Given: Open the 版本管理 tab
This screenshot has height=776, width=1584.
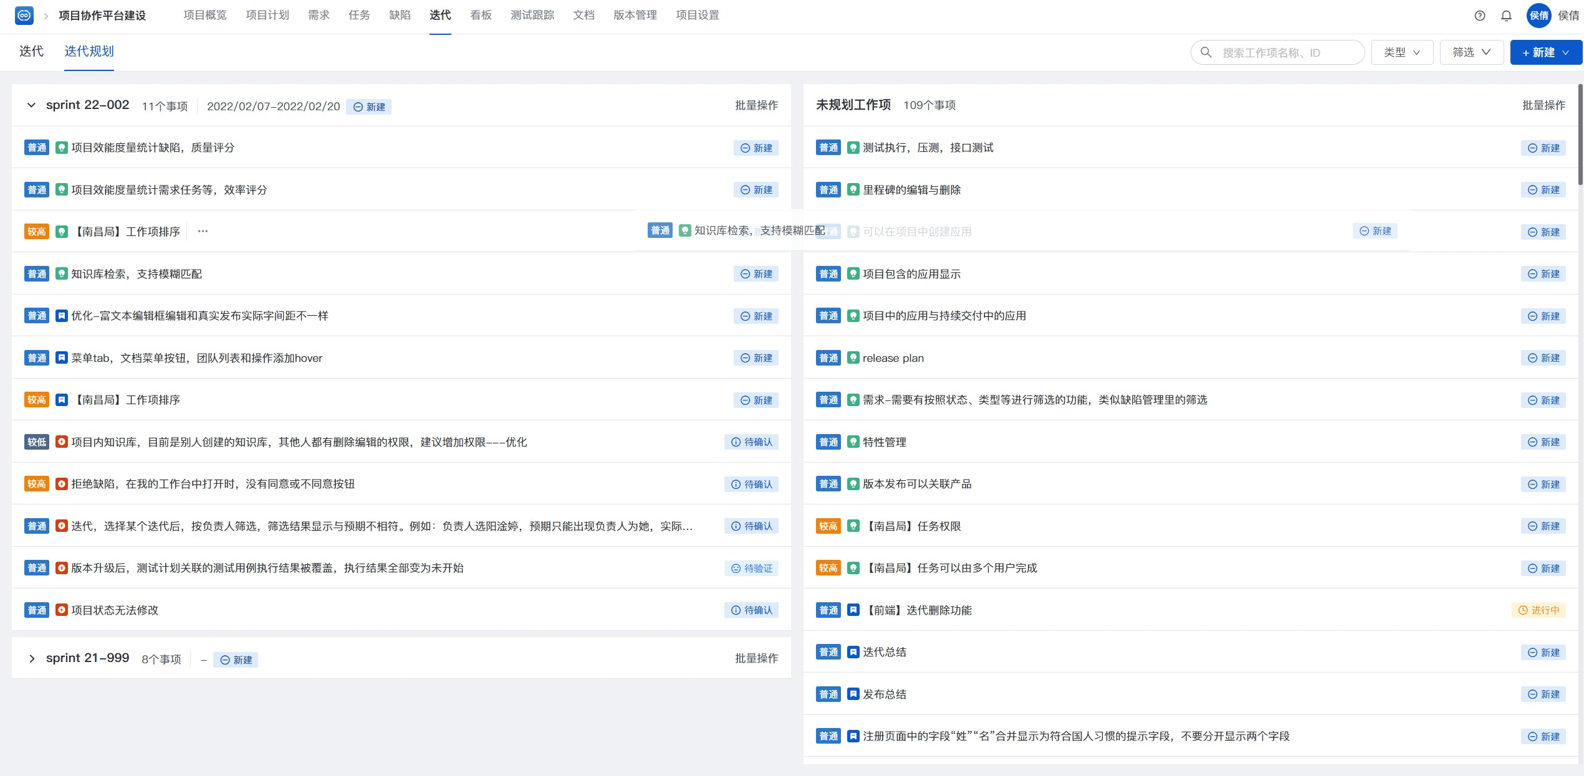Looking at the screenshot, I should (635, 15).
